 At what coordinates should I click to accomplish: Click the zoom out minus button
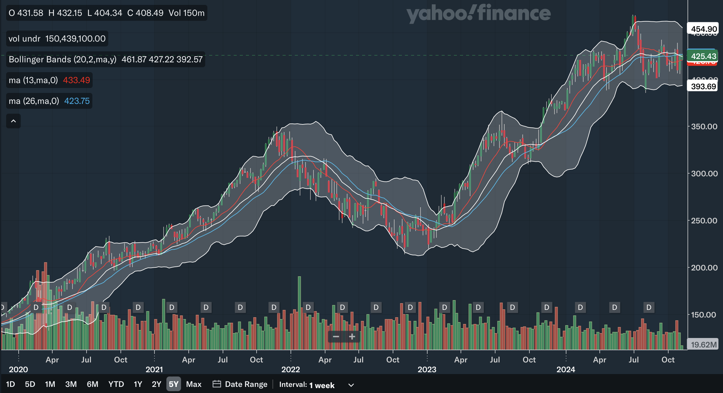point(336,337)
